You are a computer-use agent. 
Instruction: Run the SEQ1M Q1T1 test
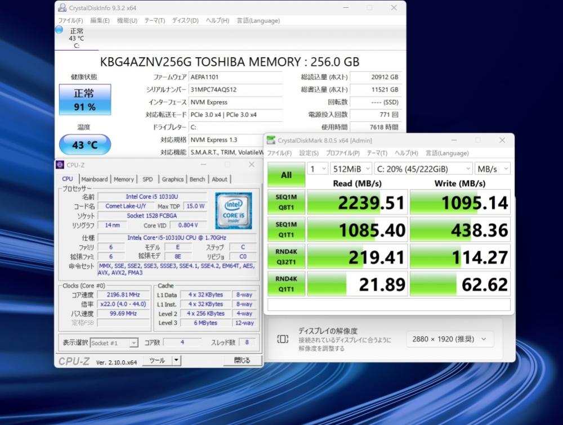(x=286, y=229)
